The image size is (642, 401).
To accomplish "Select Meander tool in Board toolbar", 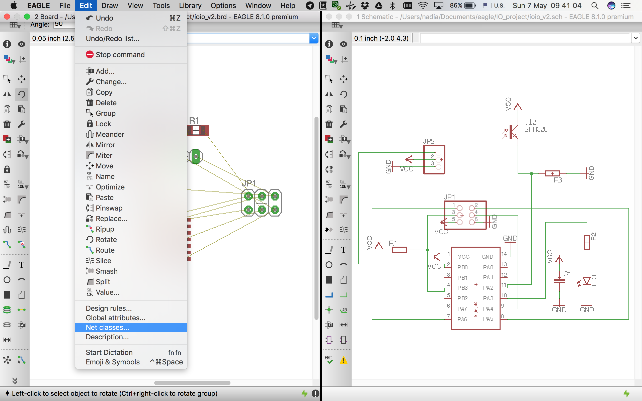I will pyautogui.click(x=7, y=229).
